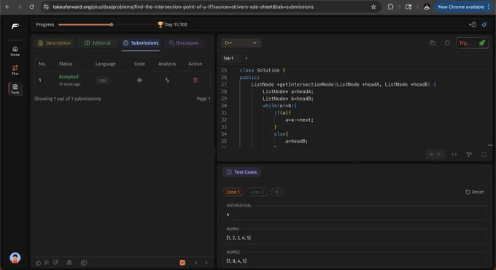Add a new editor tab
Image resolution: width=496 pixels, height=270 pixels.
pyautogui.click(x=247, y=58)
